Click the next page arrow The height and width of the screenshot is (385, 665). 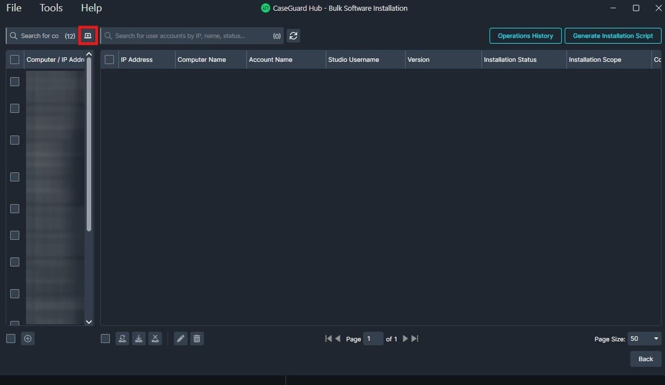405,339
